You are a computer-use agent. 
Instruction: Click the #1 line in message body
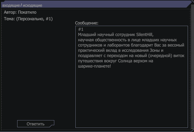tap(81, 29)
